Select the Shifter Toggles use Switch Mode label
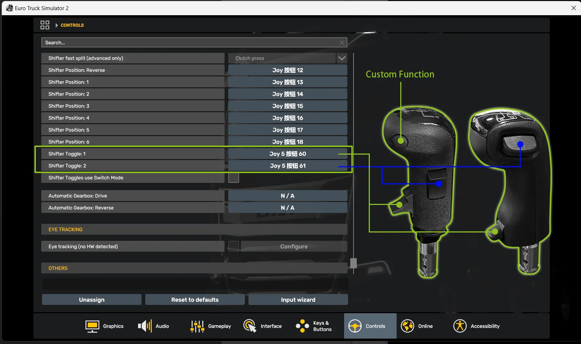 (133, 178)
